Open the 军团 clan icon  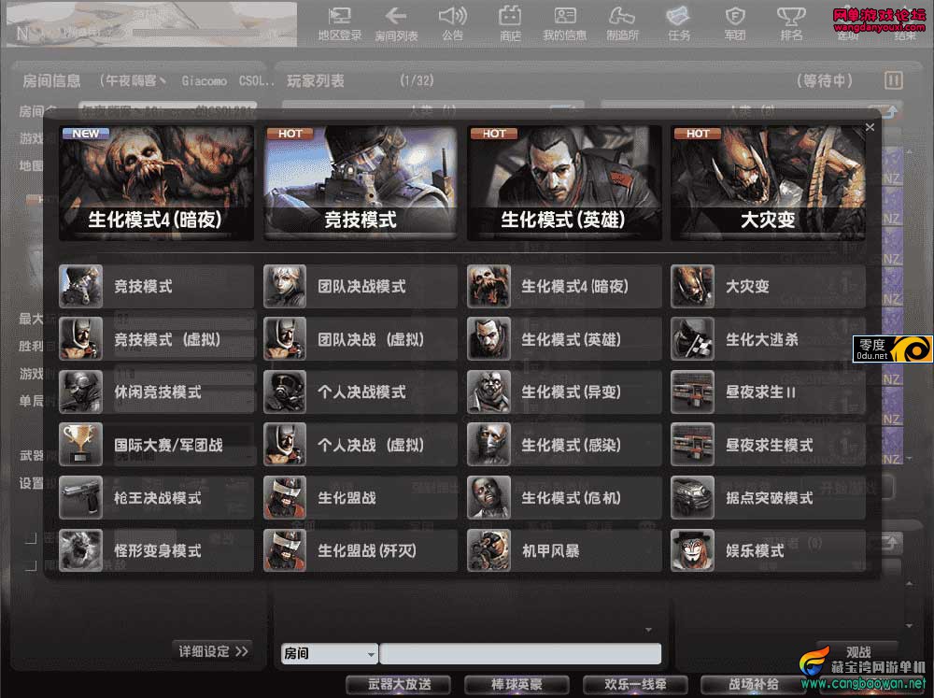pos(735,24)
